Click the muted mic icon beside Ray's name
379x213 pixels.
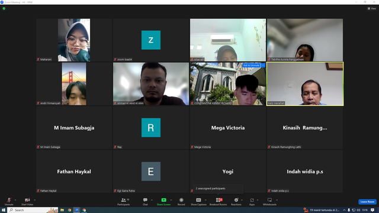click(115, 147)
